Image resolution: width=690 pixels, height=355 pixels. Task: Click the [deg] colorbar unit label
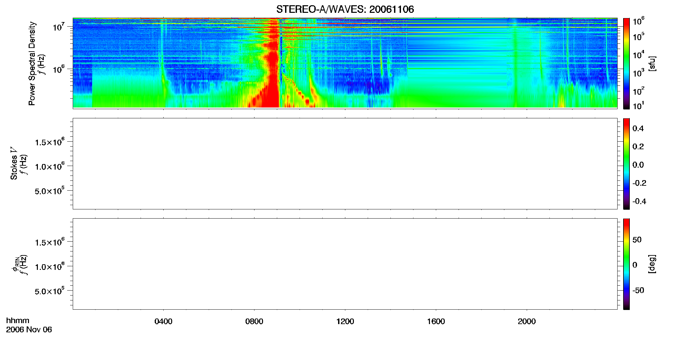tap(652, 264)
